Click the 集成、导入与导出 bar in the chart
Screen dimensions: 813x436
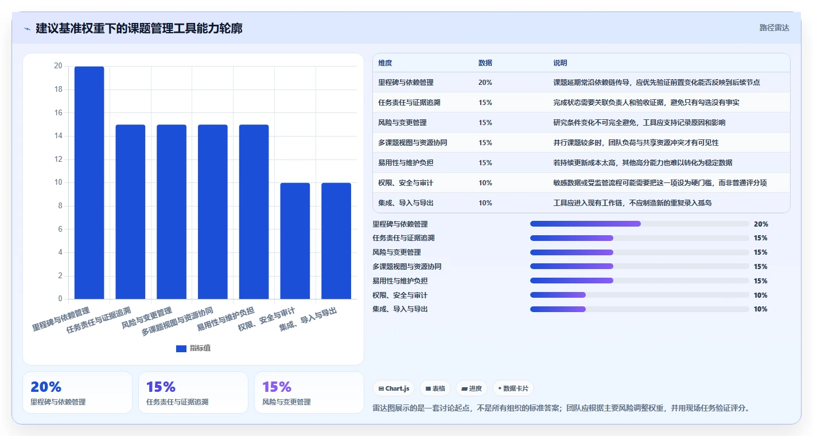336,241
